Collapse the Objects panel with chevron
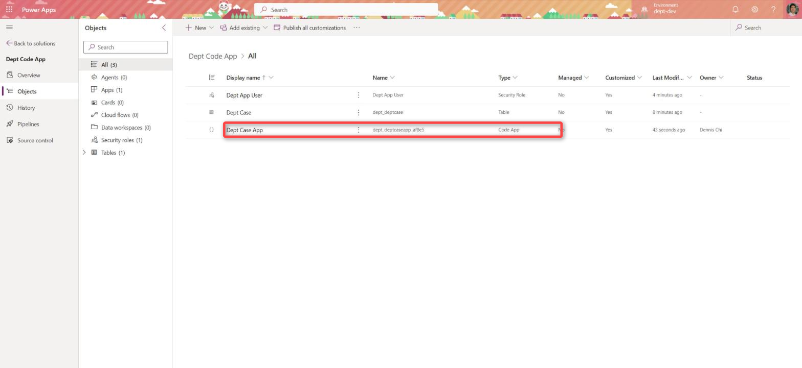802x368 pixels. click(164, 28)
